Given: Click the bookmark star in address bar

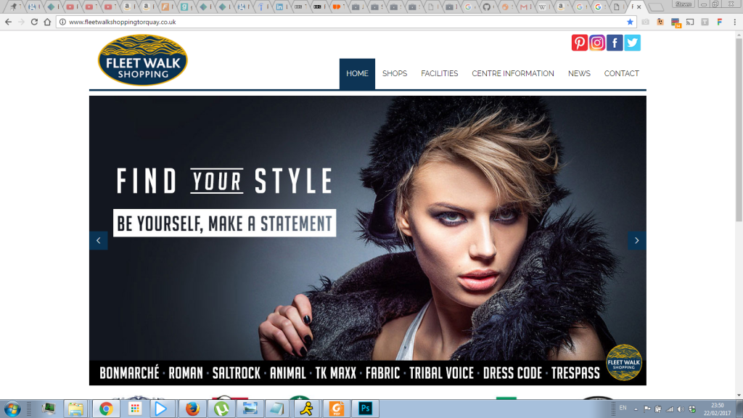Looking at the screenshot, I should tap(630, 22).
